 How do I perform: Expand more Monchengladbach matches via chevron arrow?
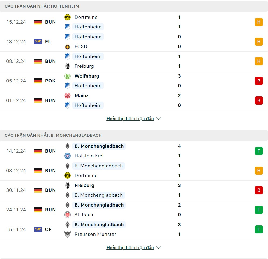(159, 247)
